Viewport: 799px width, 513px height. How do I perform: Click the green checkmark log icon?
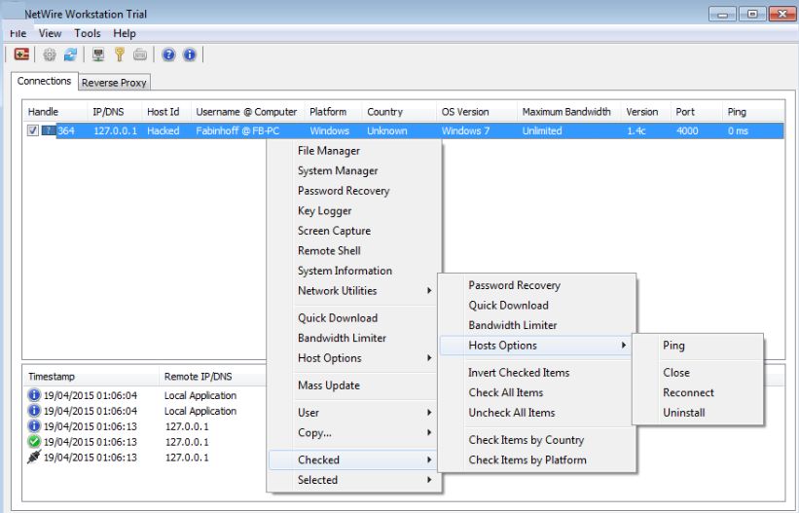coord(34,442)
